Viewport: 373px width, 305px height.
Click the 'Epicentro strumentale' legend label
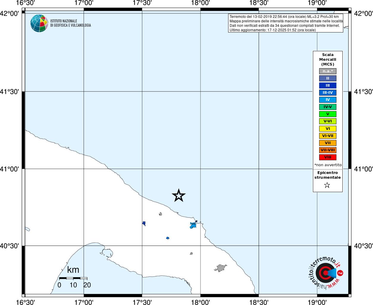327,175
